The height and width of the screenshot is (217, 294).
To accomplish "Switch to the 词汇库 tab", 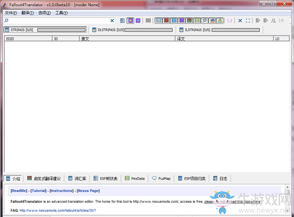I will point(77,178).
